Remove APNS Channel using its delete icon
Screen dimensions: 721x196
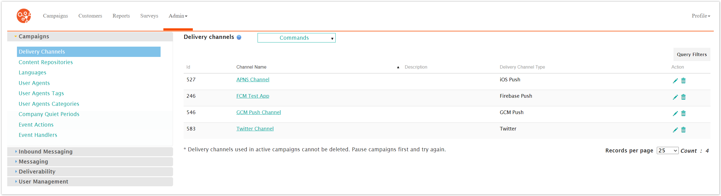pos(683,81)
